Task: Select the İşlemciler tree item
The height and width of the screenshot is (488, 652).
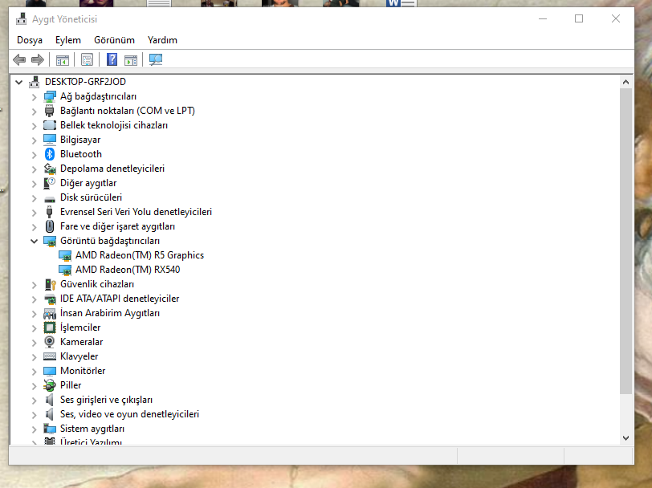Action: click(x=80, y=327)
